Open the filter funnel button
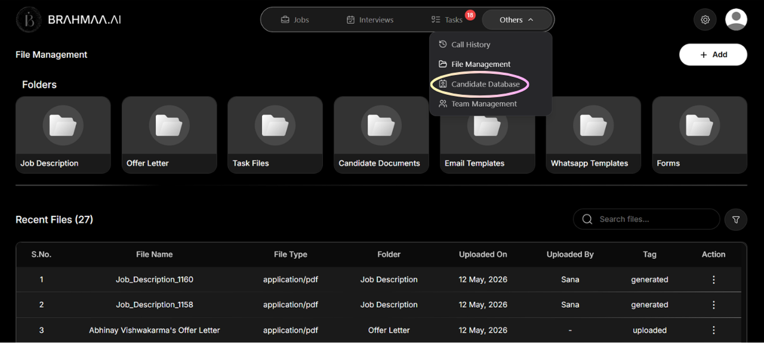This screenshot has width=764, height=343. [736, 220]
